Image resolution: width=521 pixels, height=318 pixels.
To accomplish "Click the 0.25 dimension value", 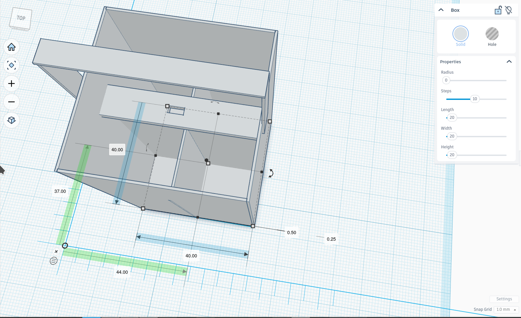I will pos(331,239).
